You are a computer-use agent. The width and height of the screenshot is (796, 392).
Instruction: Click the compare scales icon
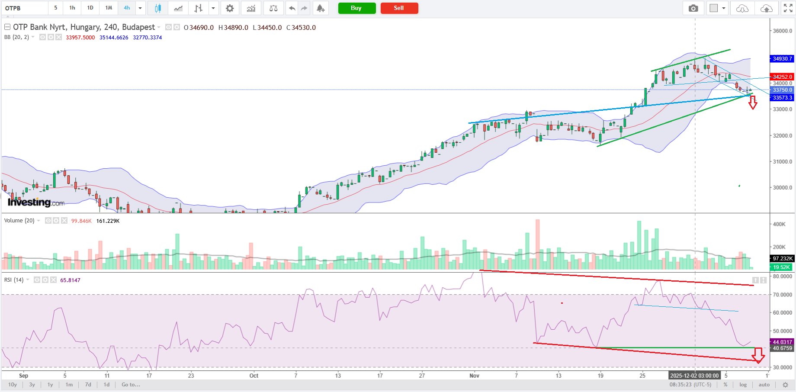coord(273,8)
